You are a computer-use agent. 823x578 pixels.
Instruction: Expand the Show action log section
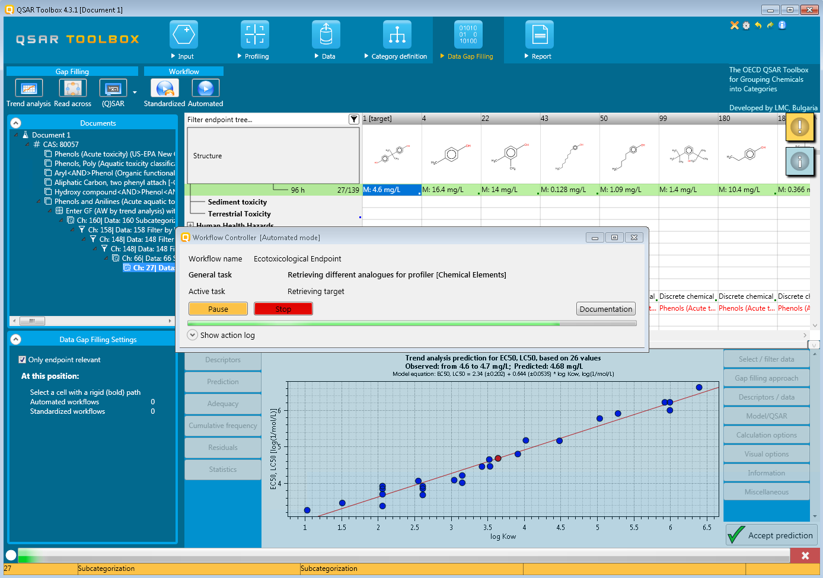(x=193, y=335)
